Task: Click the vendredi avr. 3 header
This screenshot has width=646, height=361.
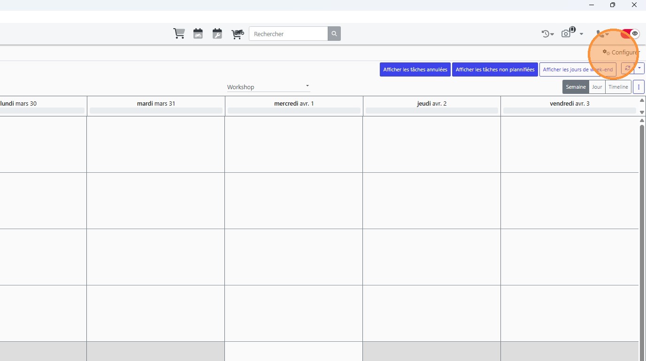Action: pos(569,103)
